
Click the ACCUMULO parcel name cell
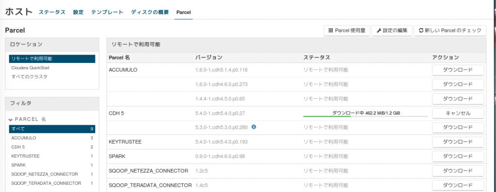[x=123, y=70]
